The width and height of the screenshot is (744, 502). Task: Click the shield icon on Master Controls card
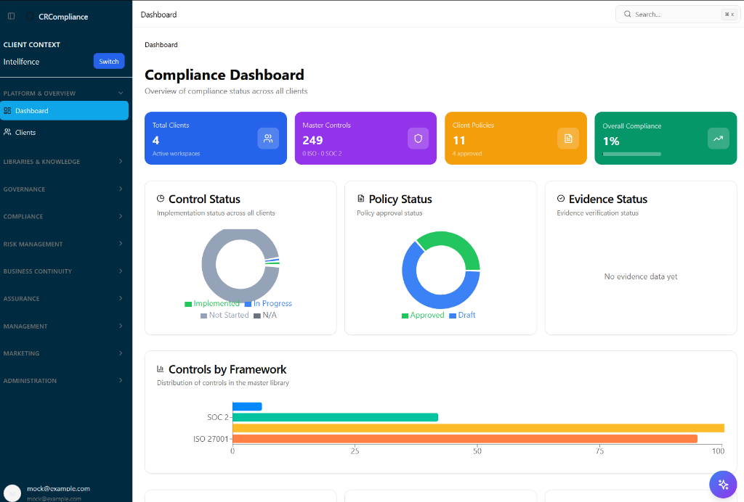click(418, 138)
